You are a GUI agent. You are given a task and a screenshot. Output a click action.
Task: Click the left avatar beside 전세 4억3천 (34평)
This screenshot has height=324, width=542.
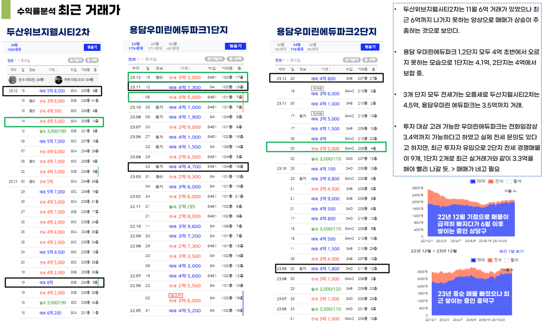tap(12, 79)
